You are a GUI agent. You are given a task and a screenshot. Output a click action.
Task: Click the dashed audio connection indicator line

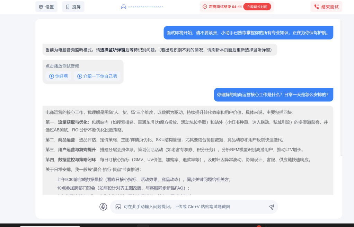pyautogui.click(x=145, y=6)
